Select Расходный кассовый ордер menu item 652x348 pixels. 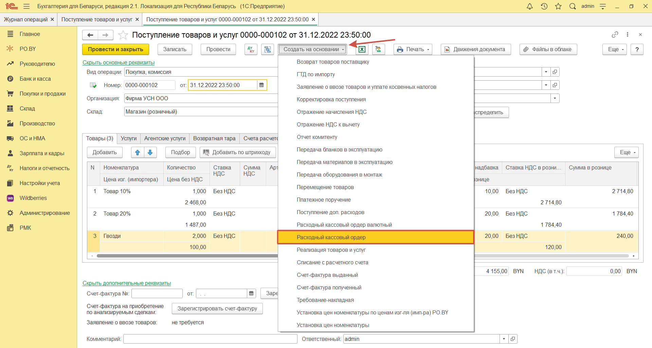click(x=376, y=237)
